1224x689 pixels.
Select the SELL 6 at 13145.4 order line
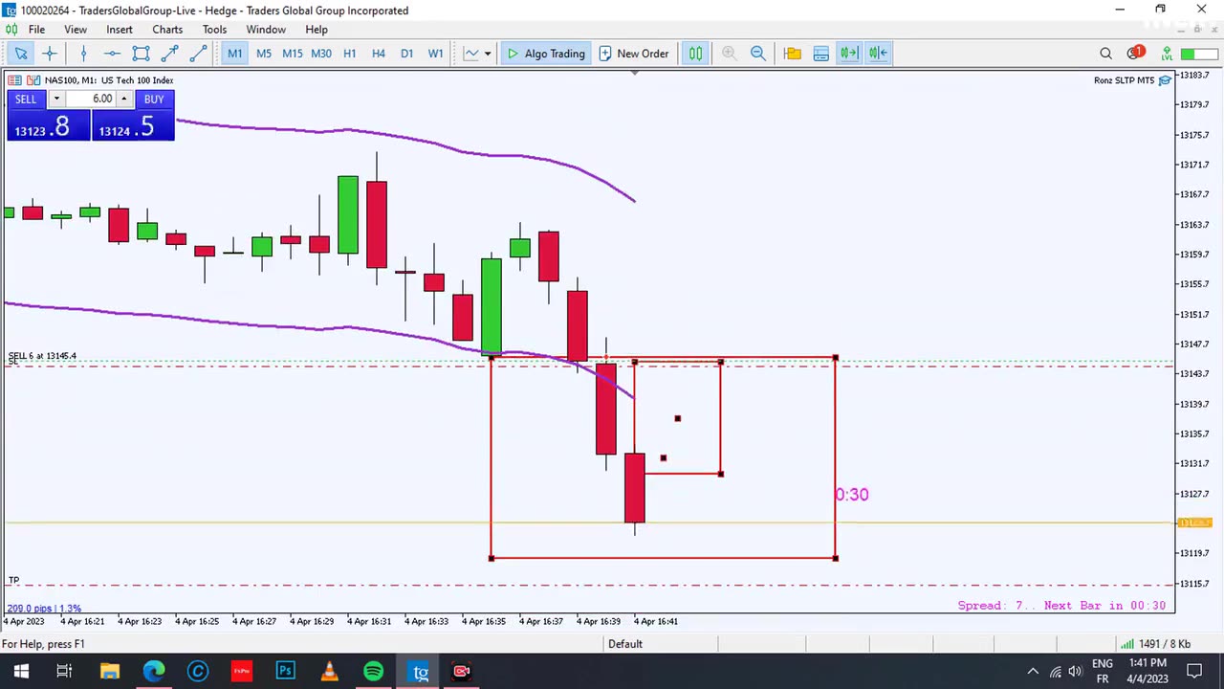42,356
